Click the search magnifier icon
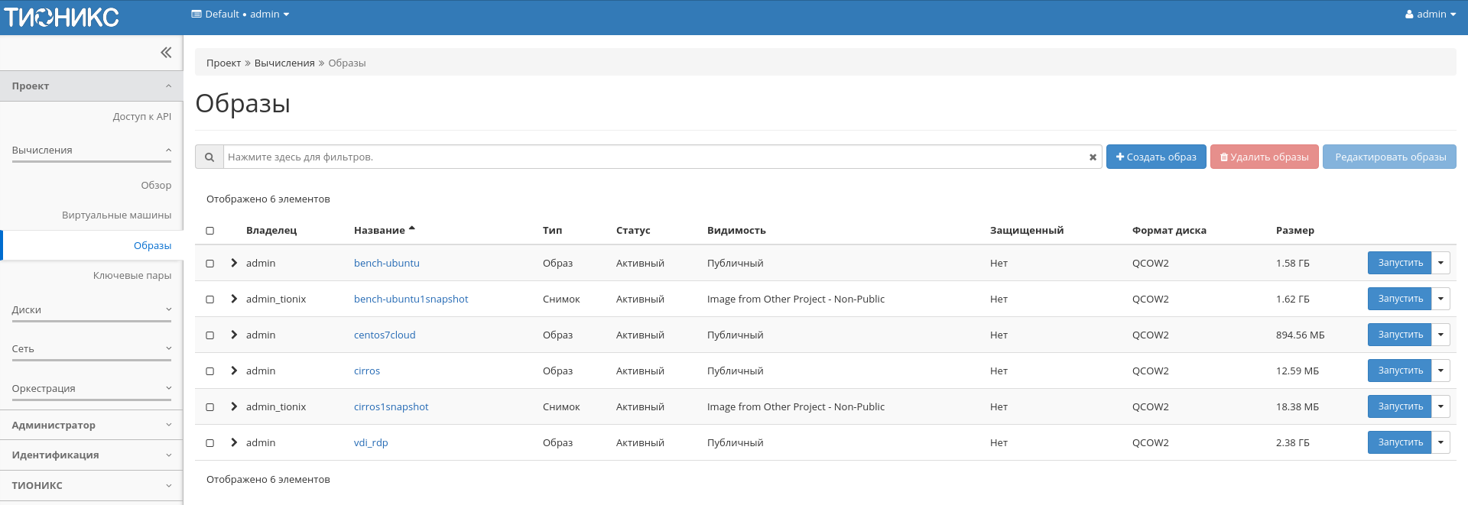The width and height of the screenshot is (1468, 505). [209, 157]
